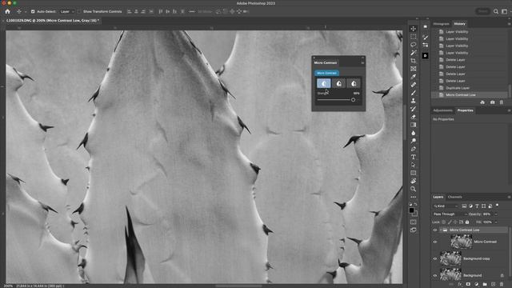The height and width of the screenshot is (288, 512).
Task: Hide the Background layer
Action: [x=435, y=275]
